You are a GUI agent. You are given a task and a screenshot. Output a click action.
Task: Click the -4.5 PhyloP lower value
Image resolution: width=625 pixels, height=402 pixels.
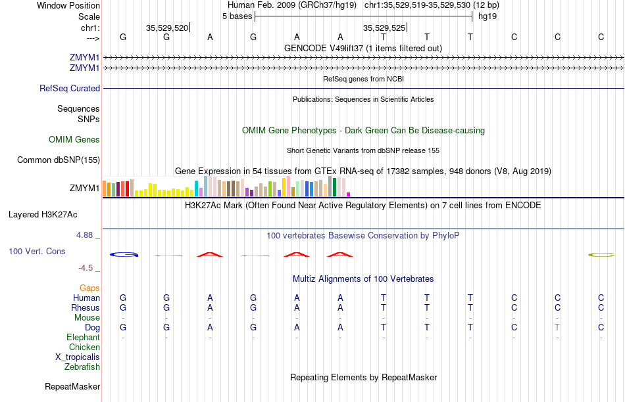[86, 268]
